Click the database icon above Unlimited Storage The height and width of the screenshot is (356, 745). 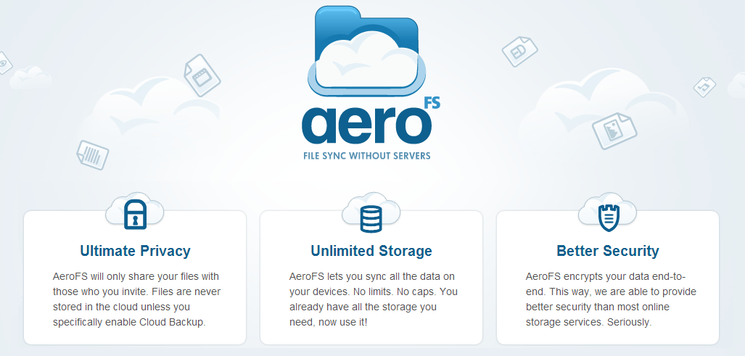tap(371, 219)
